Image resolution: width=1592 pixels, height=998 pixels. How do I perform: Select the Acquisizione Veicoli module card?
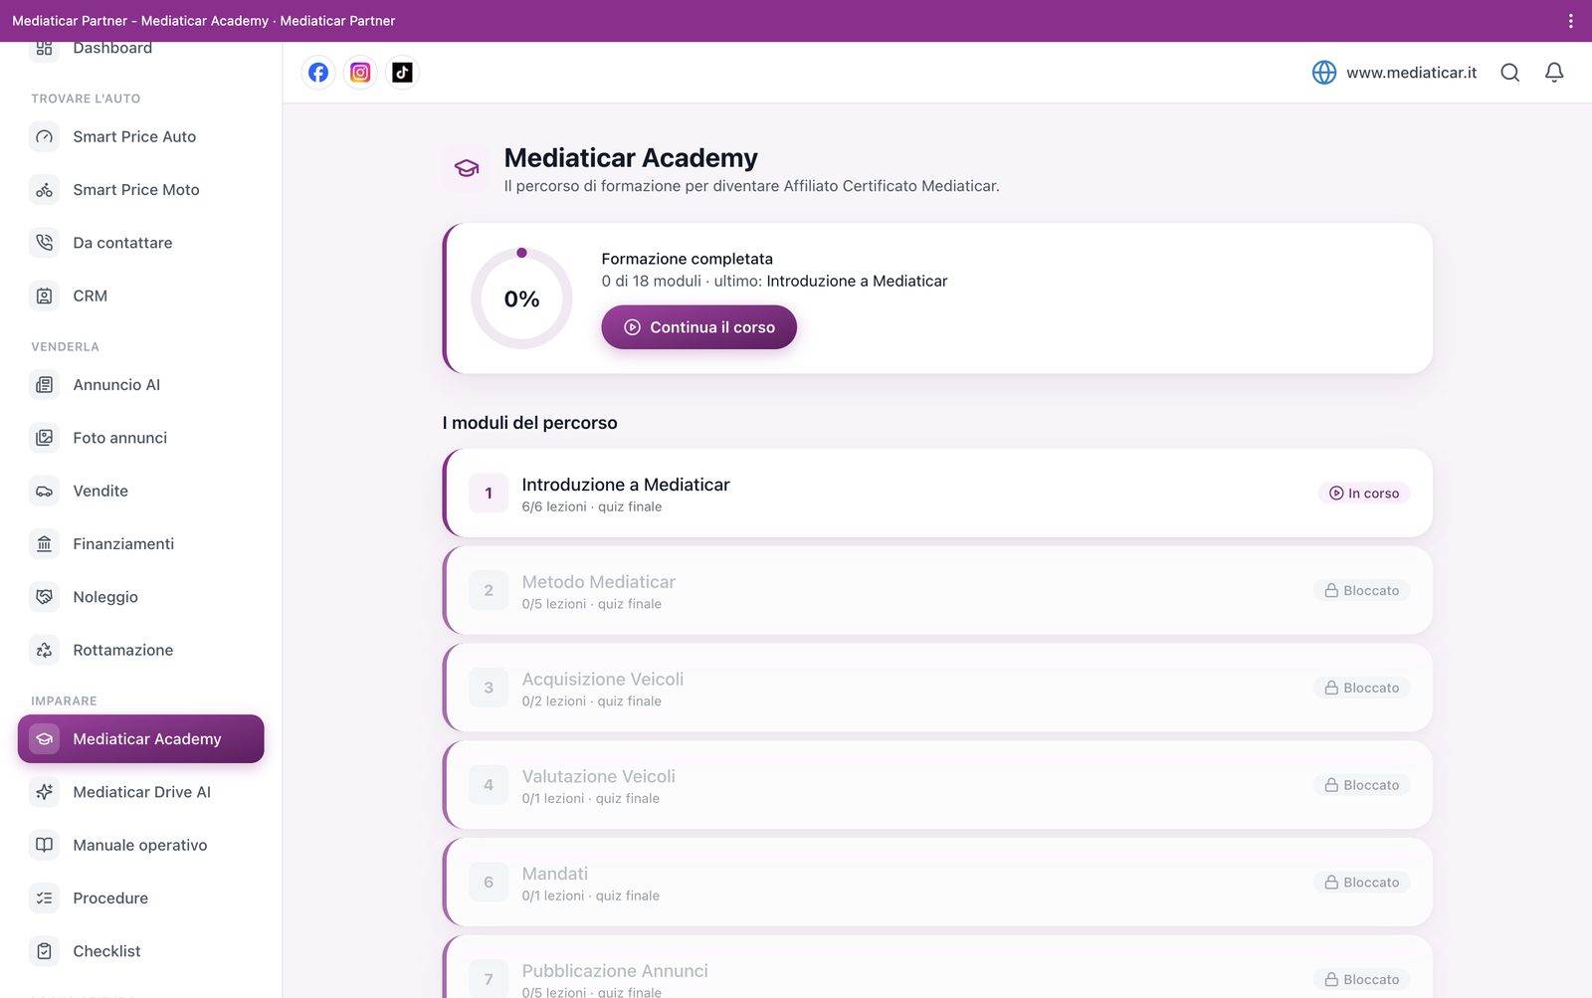click(937, 688)
